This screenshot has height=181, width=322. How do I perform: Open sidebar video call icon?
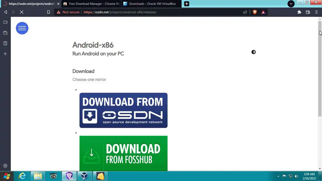coord(5,22)
